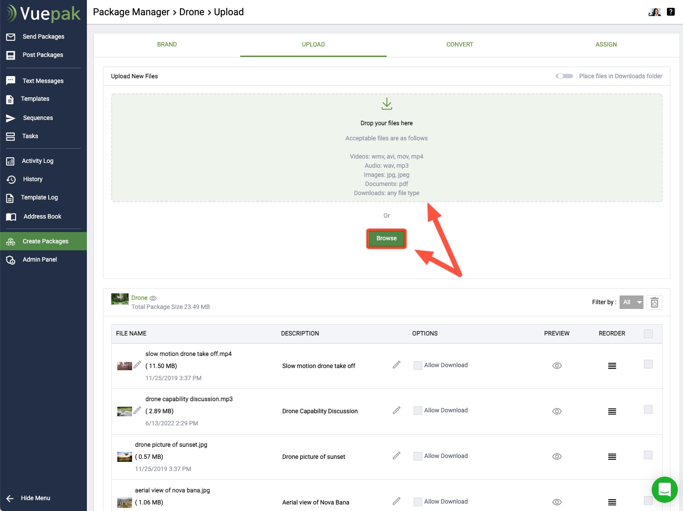The height and width of the screenshot is (511, 683).
Task: Open the green live chat bubble
Action: coord(664,490)
